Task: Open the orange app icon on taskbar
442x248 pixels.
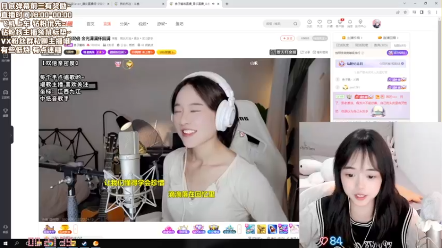Action: tap(96, 244)
